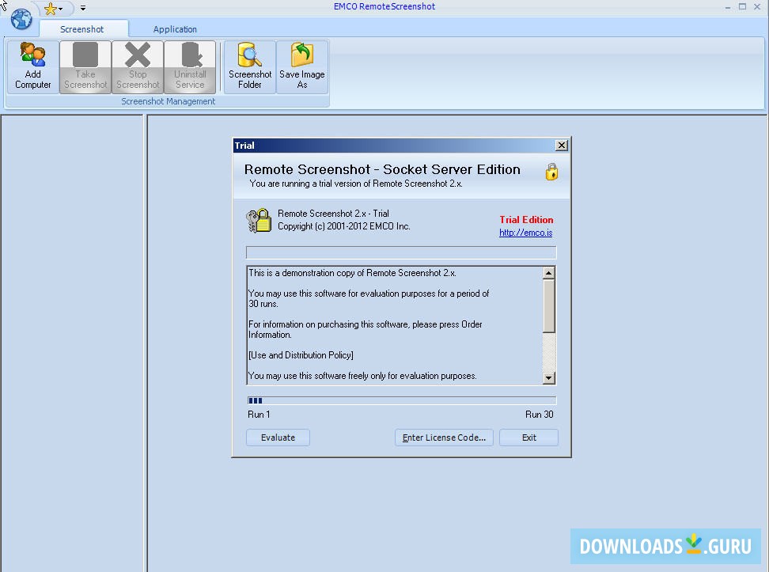Select the Screenshot ribbon tab
769x572 pixels.
(x=83, y=28)
